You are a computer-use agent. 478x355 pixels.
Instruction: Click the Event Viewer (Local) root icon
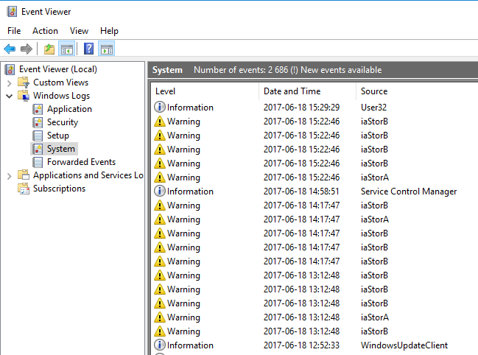click(10, 69)
